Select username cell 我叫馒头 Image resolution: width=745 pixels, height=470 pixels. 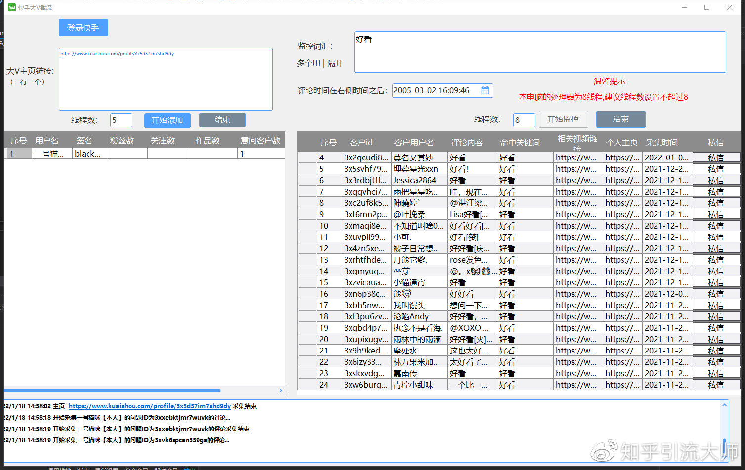[419, 305]
